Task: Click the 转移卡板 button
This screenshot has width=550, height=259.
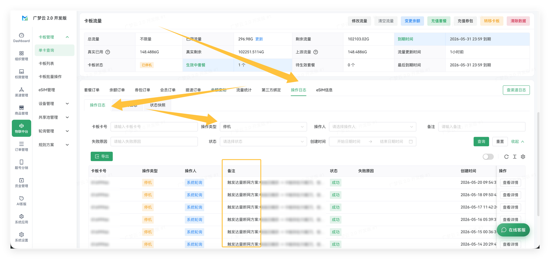Action: tap(492, 21)
